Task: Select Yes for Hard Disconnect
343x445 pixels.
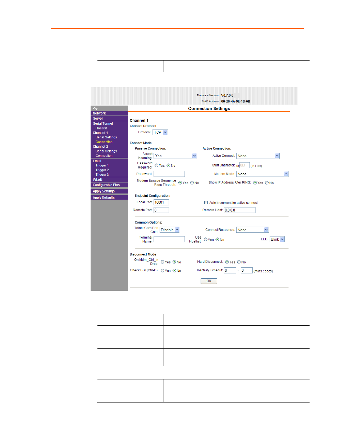Action: click(x=227, y=262)
